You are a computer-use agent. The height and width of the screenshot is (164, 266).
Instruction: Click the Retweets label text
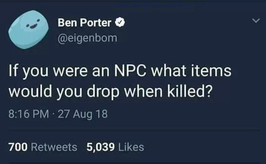[54, 147]
